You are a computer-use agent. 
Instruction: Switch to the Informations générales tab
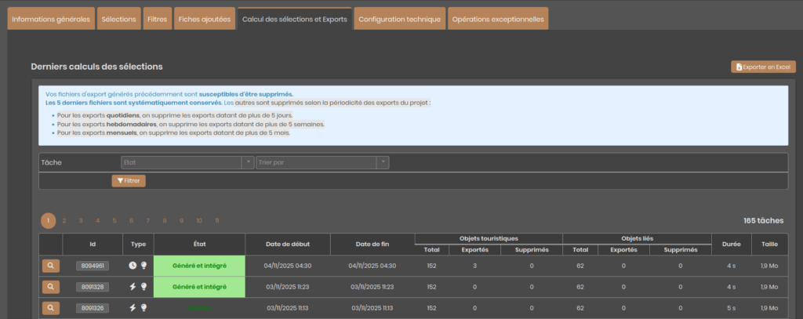pyautogui.click(x=51, y=18)
